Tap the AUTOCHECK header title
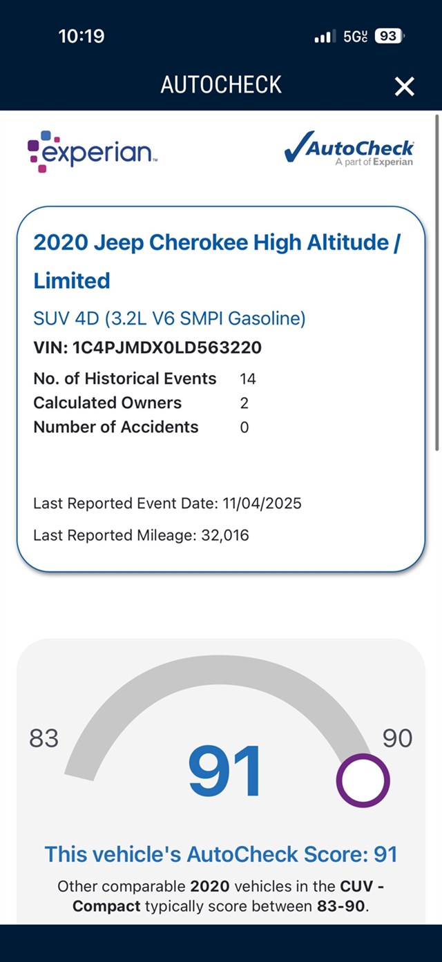Screen dimensions: 442x962 tap(221, 85)
